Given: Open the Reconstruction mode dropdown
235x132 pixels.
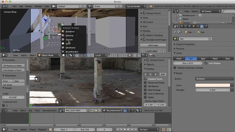Looking at the screenshot, I should (113, 110).
